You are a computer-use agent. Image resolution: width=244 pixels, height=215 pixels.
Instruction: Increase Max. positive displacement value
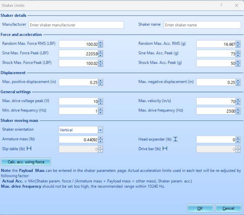[x=100, y=81]
